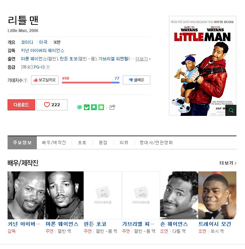
Task: Expand the cast list with 더보기
Action: tap(143, 59)
